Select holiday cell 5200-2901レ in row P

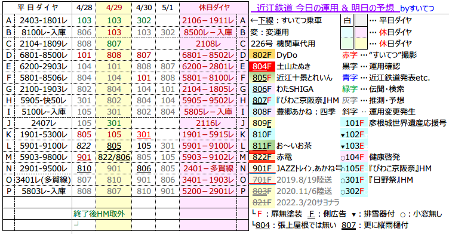pyautogui.click(x=208, y=191)
